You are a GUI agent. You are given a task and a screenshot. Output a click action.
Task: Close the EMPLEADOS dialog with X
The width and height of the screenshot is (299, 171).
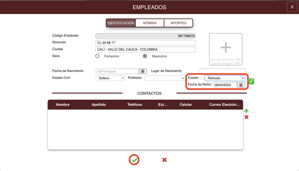click(x=292, y=7)
